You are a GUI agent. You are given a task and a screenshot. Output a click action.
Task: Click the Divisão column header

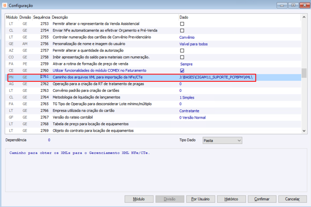point(25,17)
